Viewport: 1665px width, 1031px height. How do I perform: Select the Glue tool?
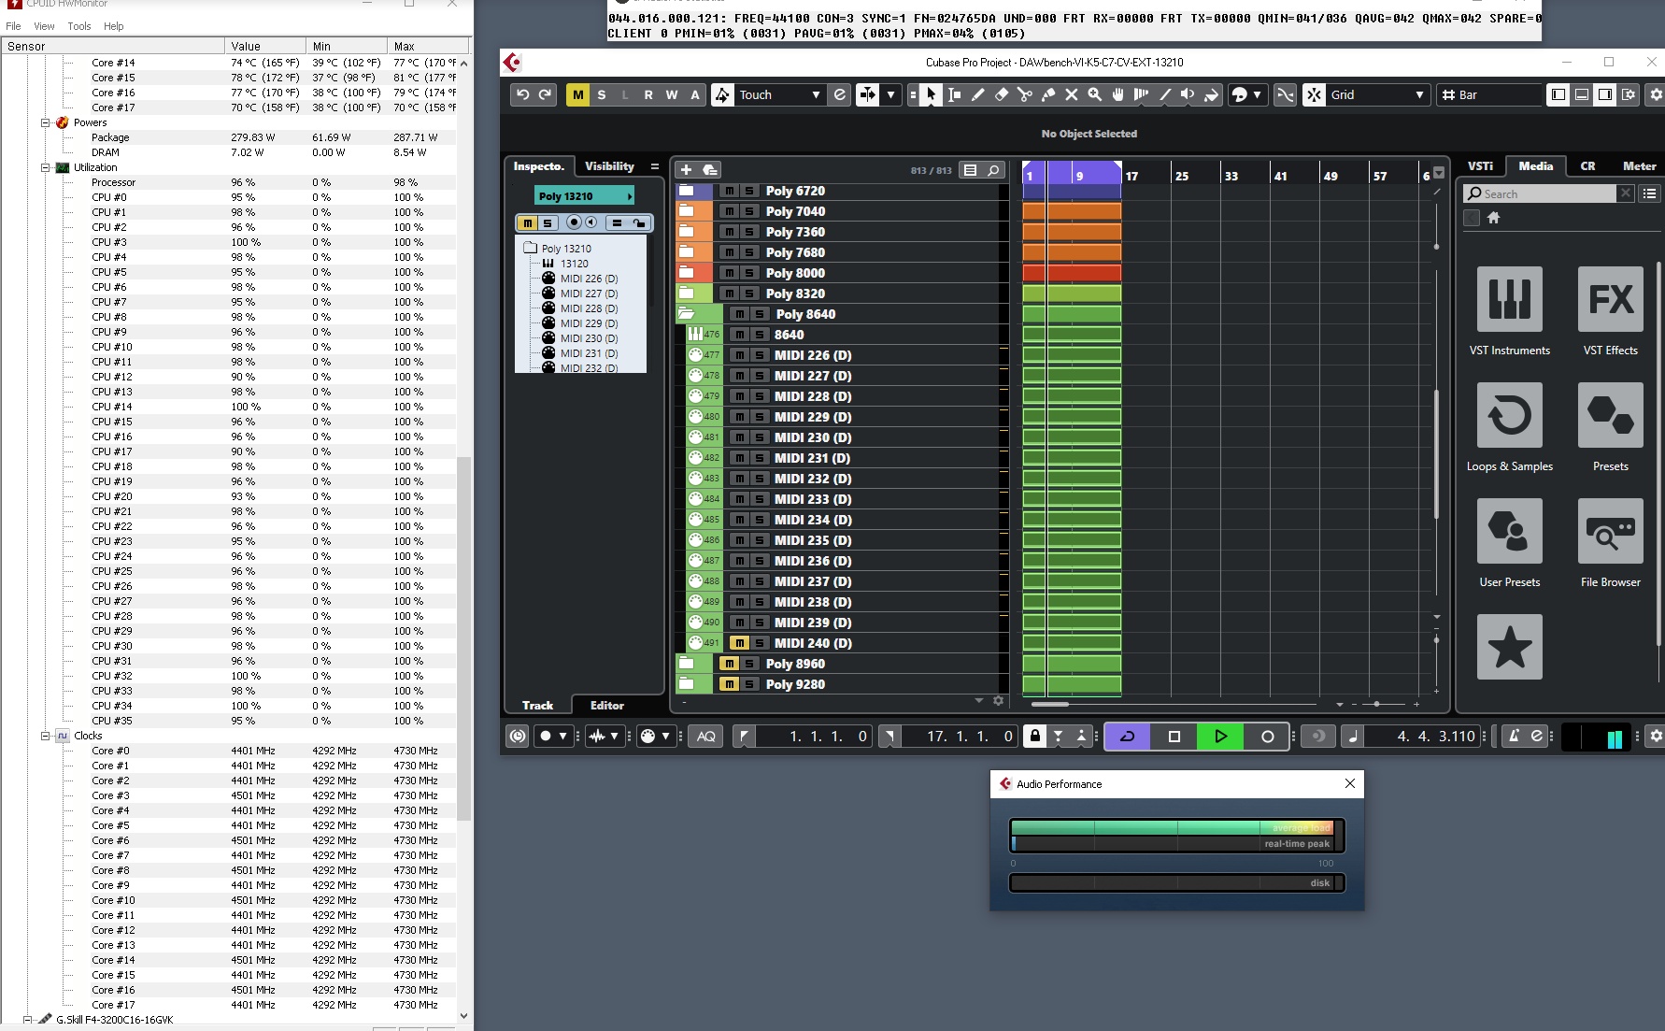[x=1047, y=94]
